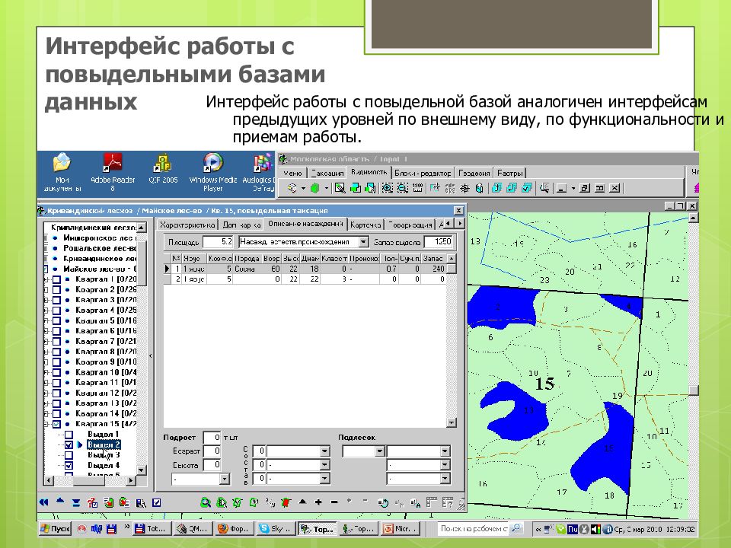Click the zoom-in frame icon
Viewport: 731px width, 548px height.
(388, 188)
